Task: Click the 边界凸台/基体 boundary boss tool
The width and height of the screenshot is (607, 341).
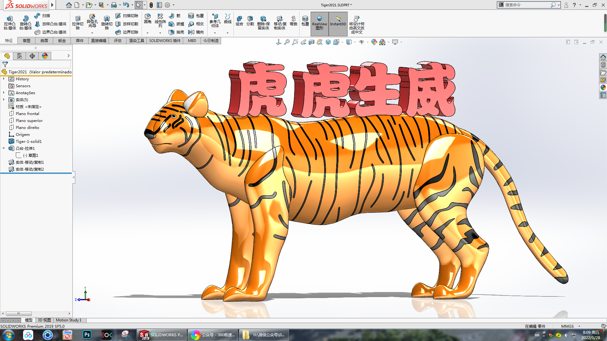Action: tap(51, 32)
